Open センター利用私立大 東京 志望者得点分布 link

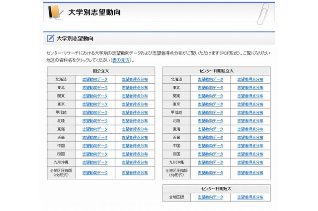(x=250, y=105)
